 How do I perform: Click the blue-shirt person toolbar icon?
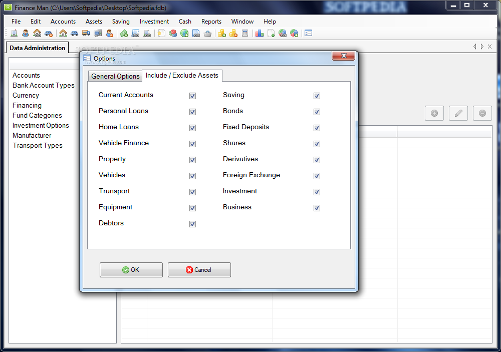coord(26,33)
